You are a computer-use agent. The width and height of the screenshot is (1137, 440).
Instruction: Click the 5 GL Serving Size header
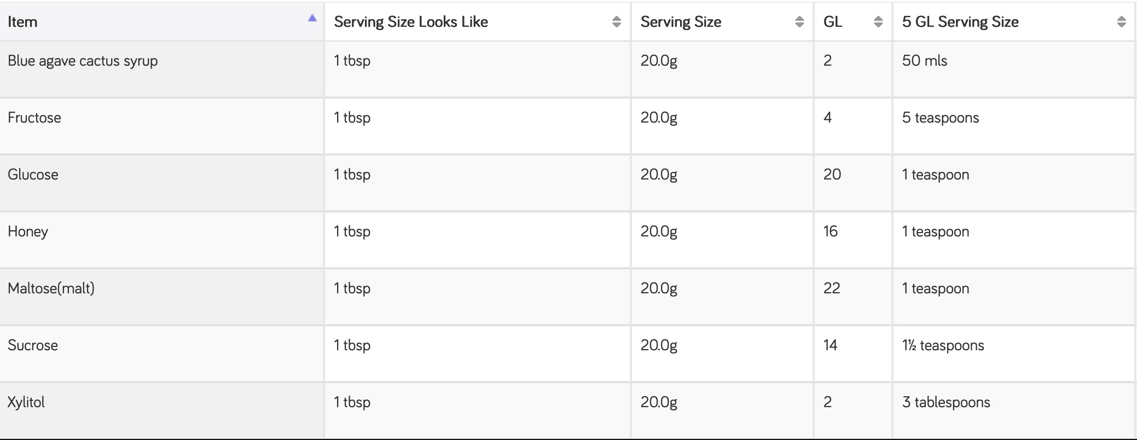tap(960, 22)
